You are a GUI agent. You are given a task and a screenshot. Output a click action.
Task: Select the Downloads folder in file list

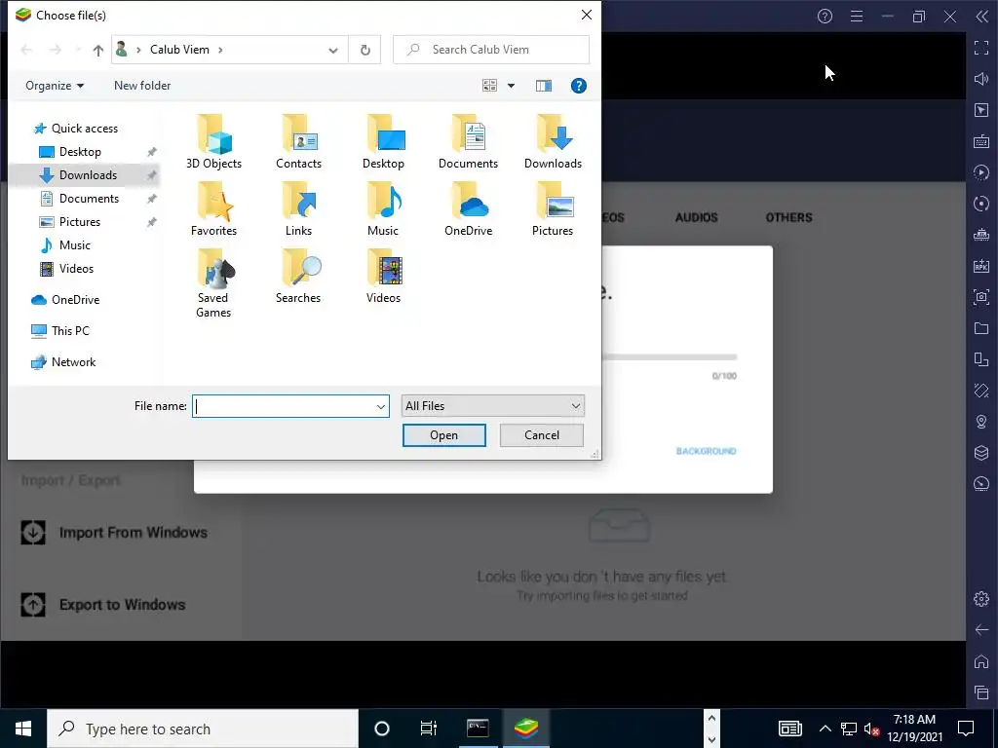(x=553, y=142)
